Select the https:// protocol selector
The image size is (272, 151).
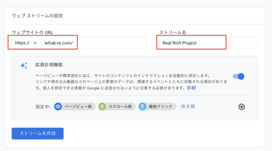coord(27,43)
